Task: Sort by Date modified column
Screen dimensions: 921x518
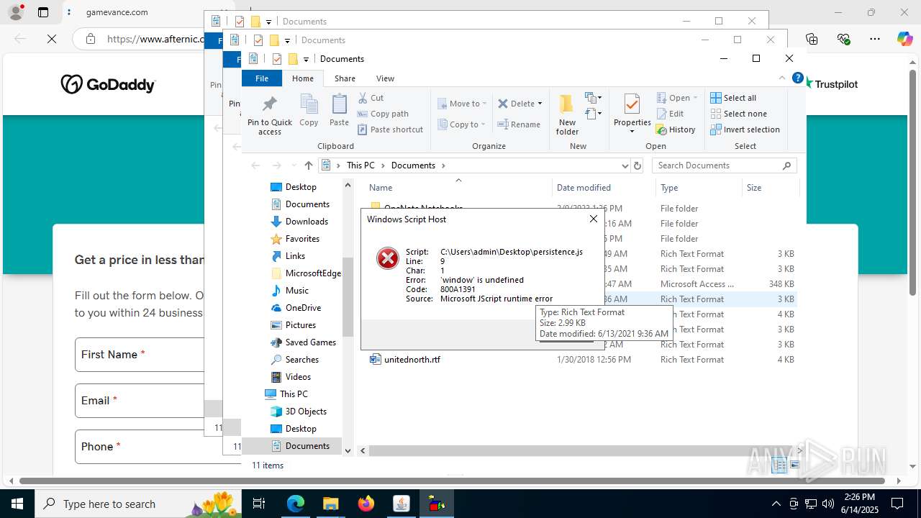Action: [584, 188]
